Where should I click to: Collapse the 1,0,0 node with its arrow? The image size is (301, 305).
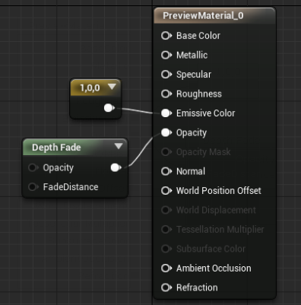[x=112, y=87]
